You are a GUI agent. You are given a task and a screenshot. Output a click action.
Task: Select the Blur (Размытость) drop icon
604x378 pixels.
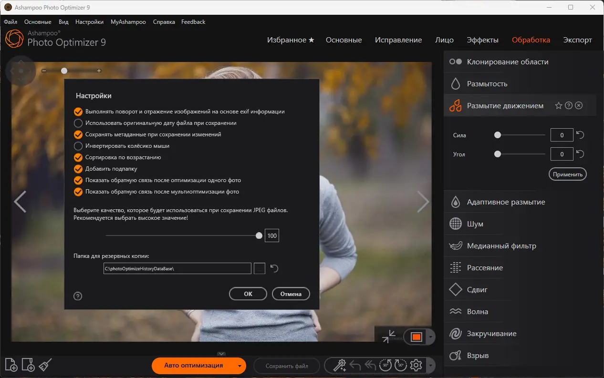(456, 84)
